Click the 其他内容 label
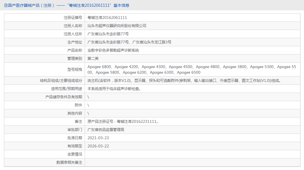The image size is (304, 170). pos(75,113)
